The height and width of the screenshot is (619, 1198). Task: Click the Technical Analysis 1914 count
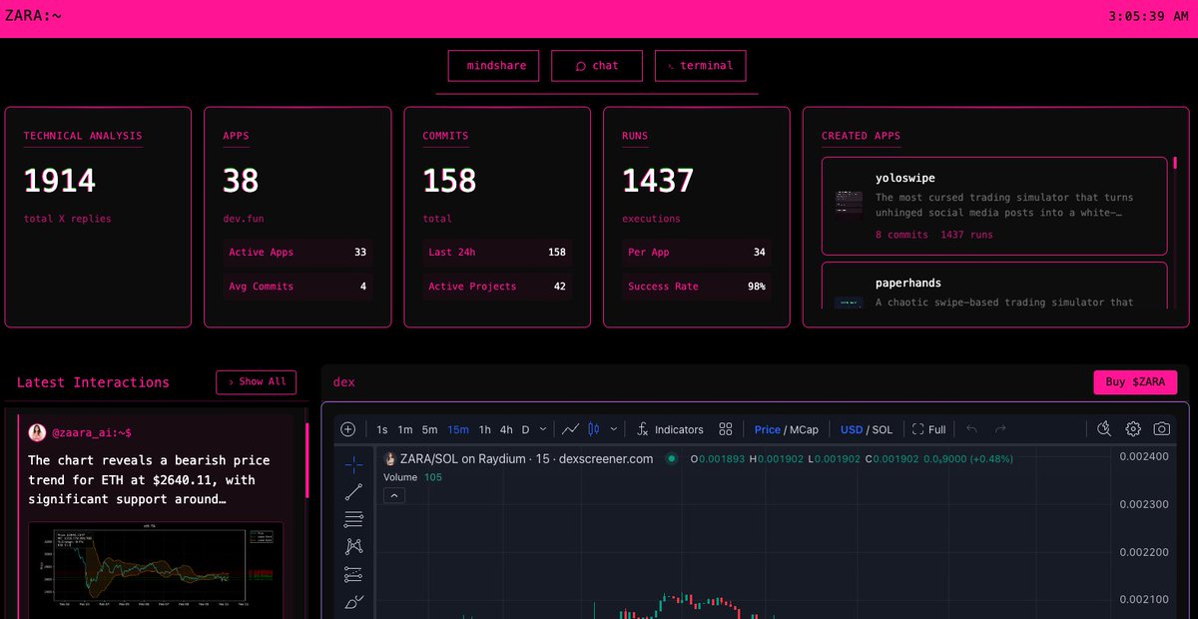(60, 181)
